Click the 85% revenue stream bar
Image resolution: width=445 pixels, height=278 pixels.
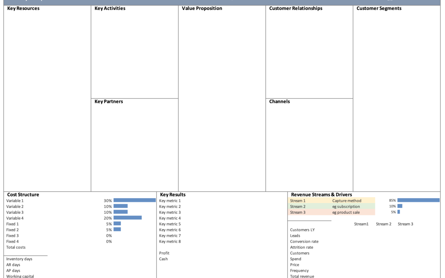(418, 200)
